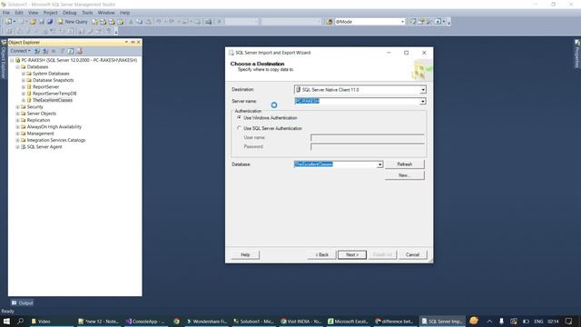Click the Cancel button in wizard
This screenshot has height=327, width=581.
(412, 254)
